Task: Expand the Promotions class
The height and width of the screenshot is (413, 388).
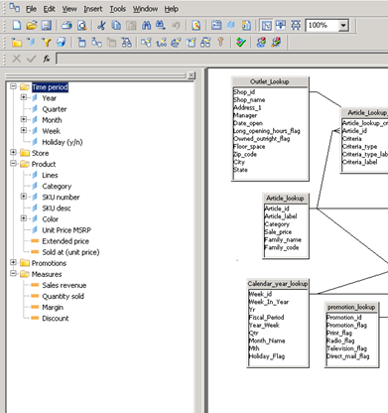Action: coord(13,263)
